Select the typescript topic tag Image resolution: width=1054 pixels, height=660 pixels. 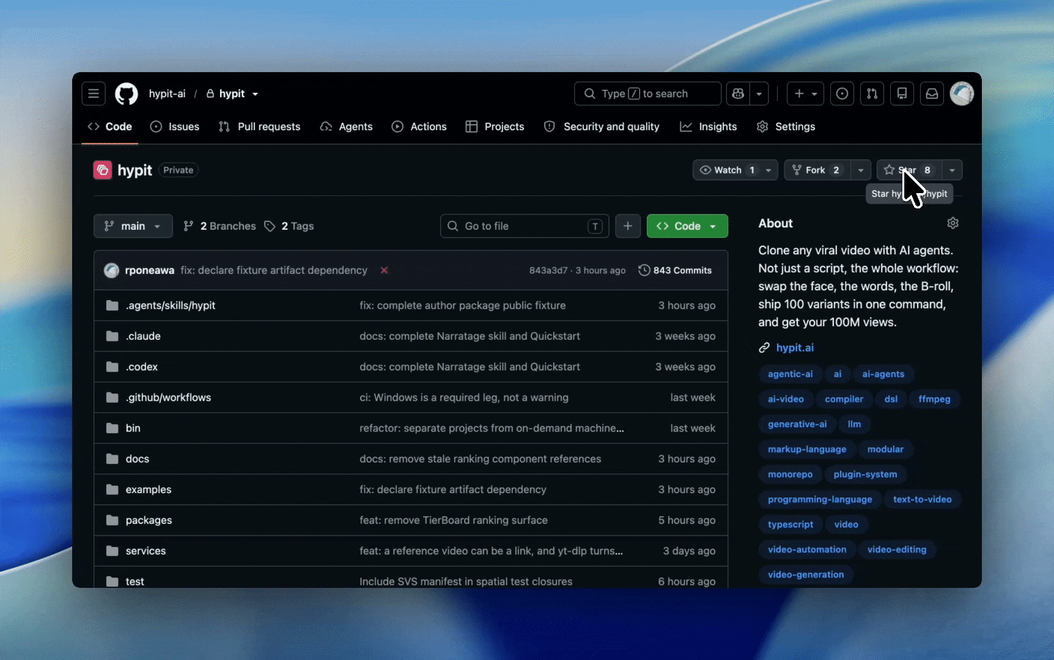pos(790,524)
